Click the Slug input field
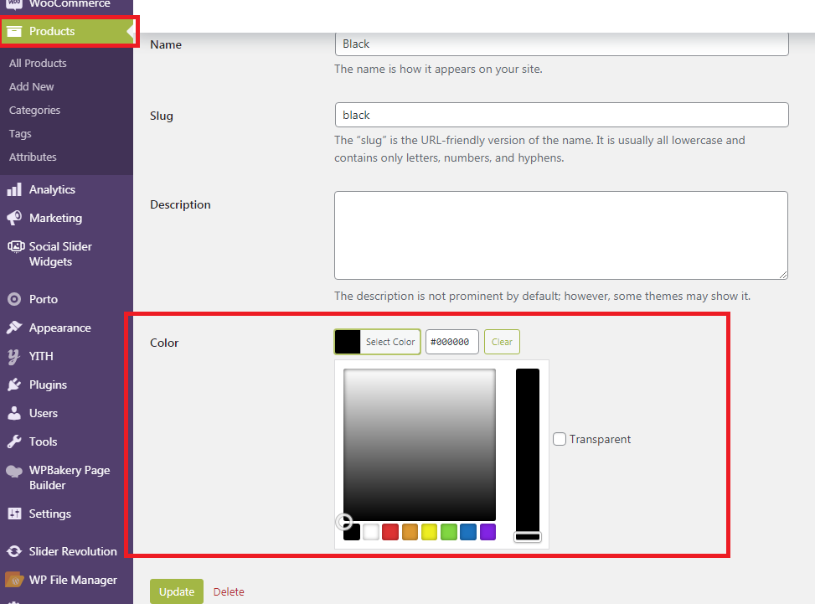The image size is (815, 604). [562, 115]
